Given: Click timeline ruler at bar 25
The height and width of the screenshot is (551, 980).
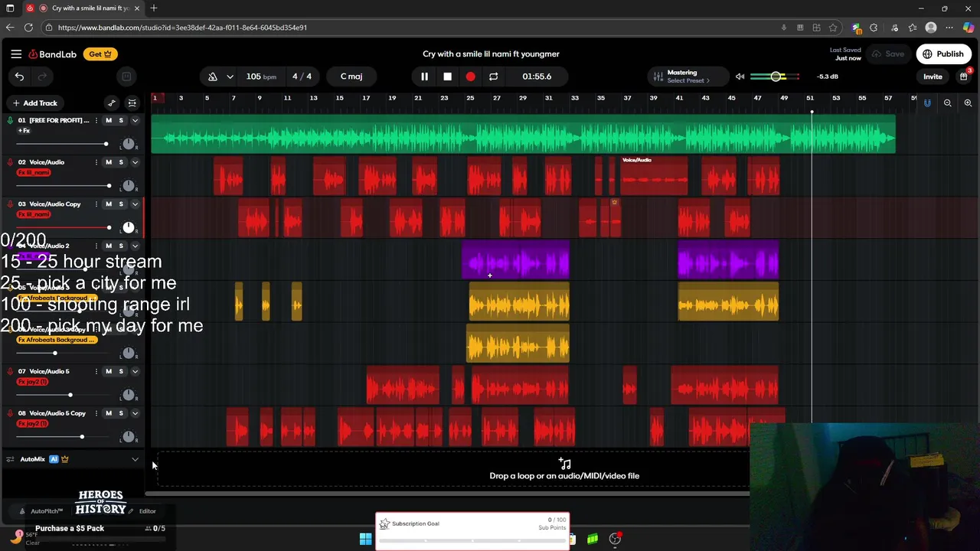Looking at the screenshot, I should click(470, 98).
